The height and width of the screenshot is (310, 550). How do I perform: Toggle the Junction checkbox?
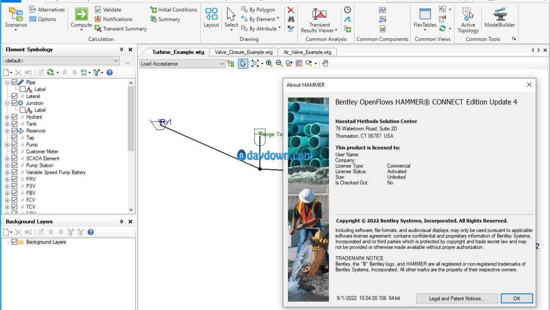[x=15, y=103]
